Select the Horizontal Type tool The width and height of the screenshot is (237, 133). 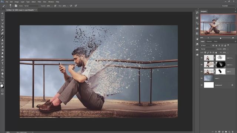click(2, 64)
